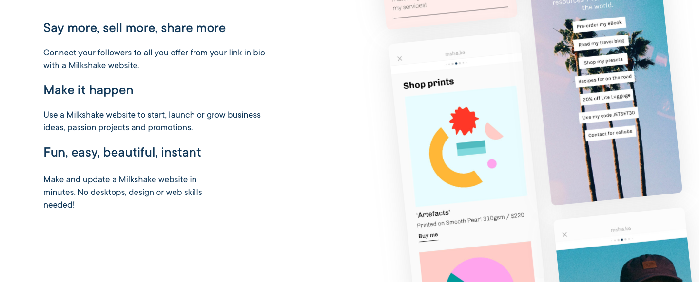Click Use my code JETSET30
Screen dimensions: 699x282
(x=608, y=116)
